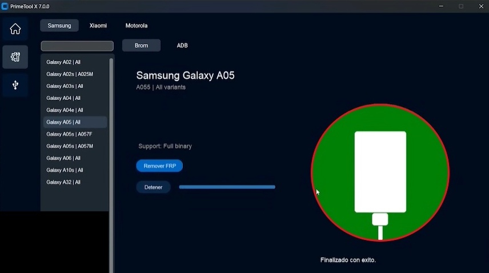Click the device list scrollbar
This screenshot has width=489, height=273.
[x=111, y=165]
